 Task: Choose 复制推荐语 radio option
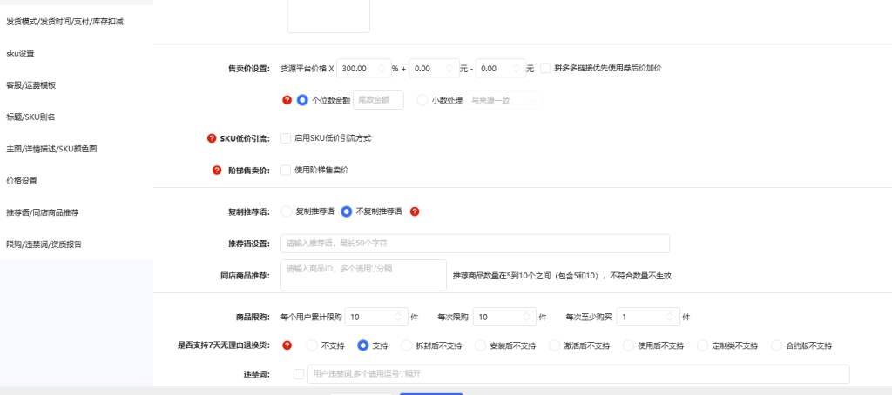pyautogui.click(x=287, y=211)
